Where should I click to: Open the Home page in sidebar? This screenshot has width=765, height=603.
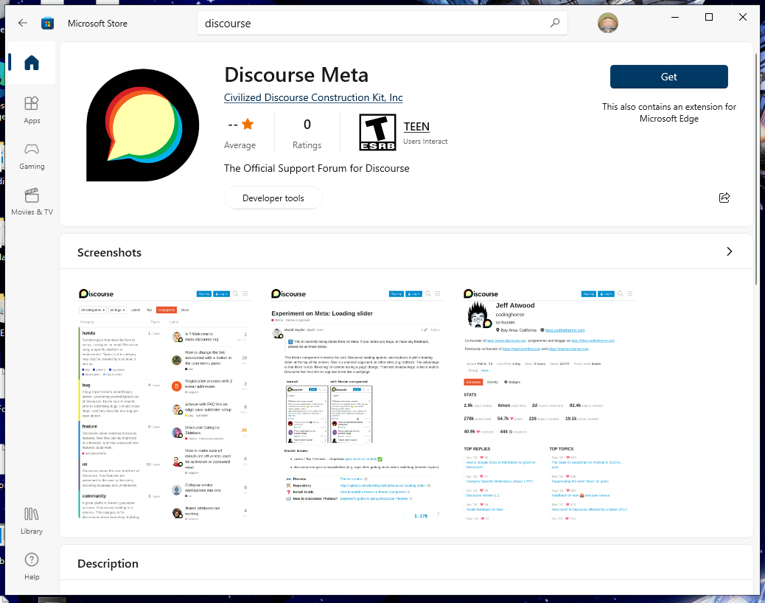pyautogui.click(x=32, y=63)
